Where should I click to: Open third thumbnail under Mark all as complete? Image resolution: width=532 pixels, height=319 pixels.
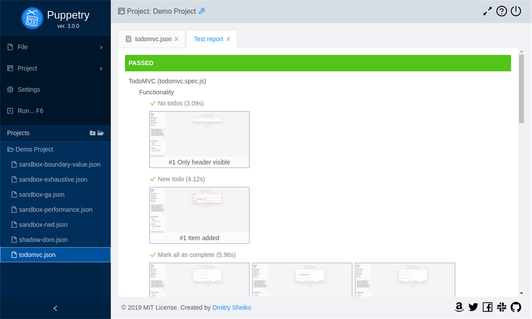point(405,280)
